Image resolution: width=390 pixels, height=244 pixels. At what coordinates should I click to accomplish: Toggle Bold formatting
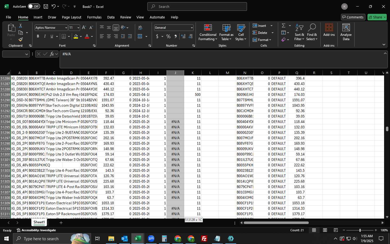click(x=38, y=36)
